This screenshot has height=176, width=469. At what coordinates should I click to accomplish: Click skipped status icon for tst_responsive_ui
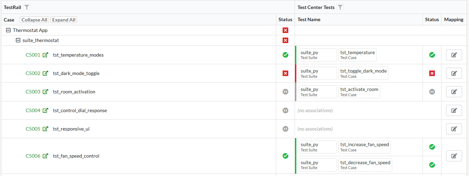286,129
